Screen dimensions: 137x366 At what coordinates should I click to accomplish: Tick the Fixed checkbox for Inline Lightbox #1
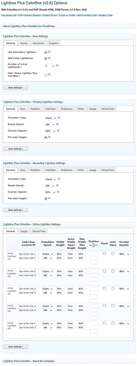(x=104, y=254)
